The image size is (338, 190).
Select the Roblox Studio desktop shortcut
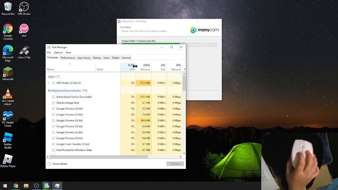coord(8,140)
